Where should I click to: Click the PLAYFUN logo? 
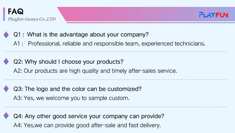point(214,14)
